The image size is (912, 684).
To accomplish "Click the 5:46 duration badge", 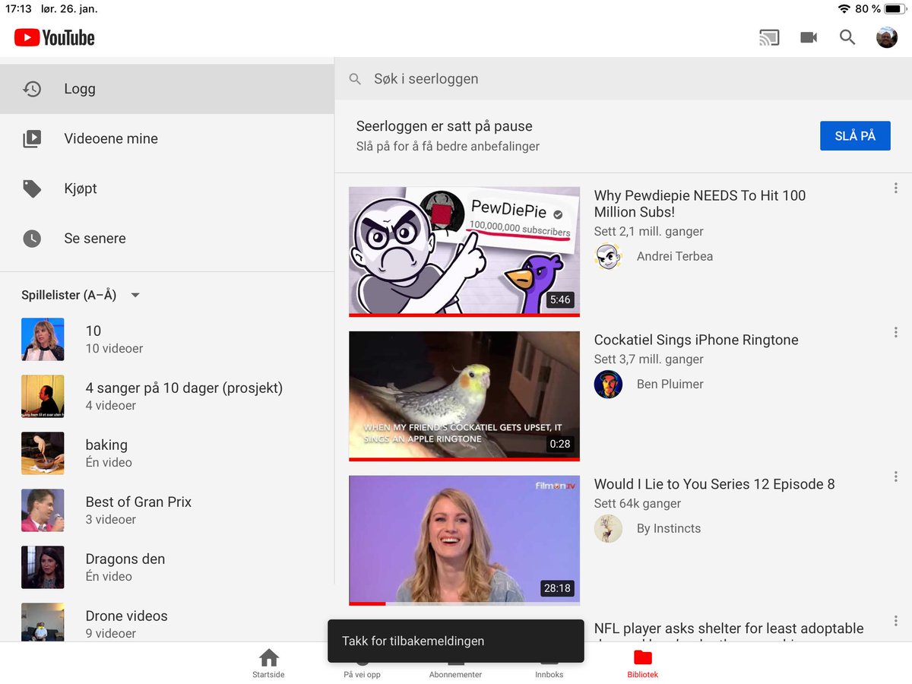I will [x=560, y=299].
